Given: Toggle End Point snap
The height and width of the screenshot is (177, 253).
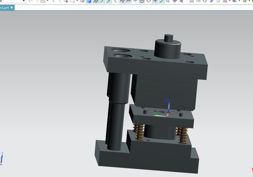Looking at the screenshot, I should [102, 1].
